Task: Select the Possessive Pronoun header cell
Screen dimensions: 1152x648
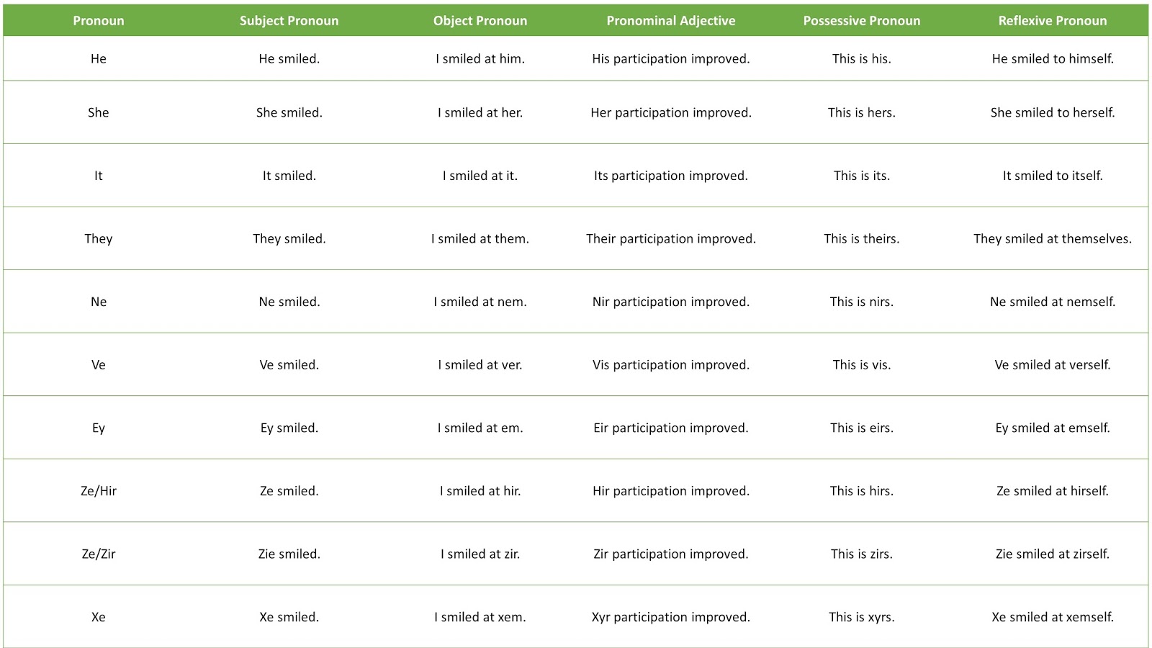Action: pyautogui.click(x=862, y=21)
